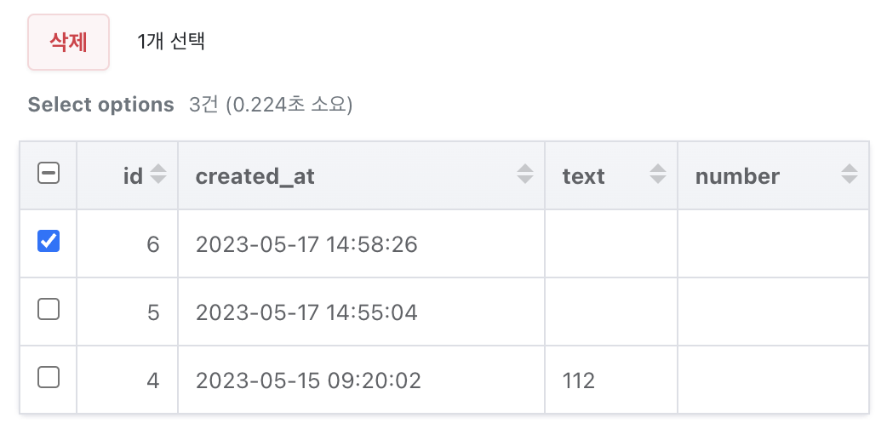Image resolution: width=887 pixels, height=429 pixels.
Task: Click the id column header label
Action: (x=133, y=176)
